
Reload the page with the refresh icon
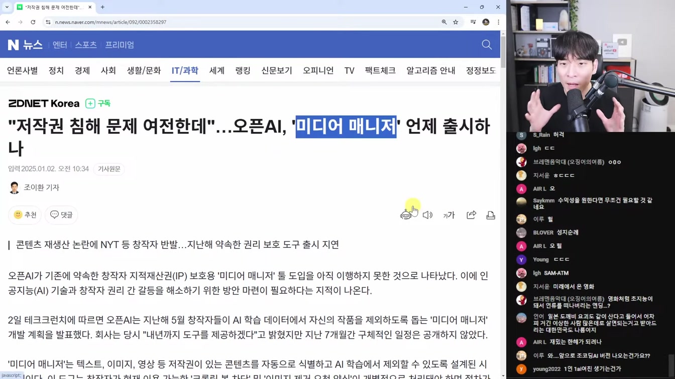(33, 22)
